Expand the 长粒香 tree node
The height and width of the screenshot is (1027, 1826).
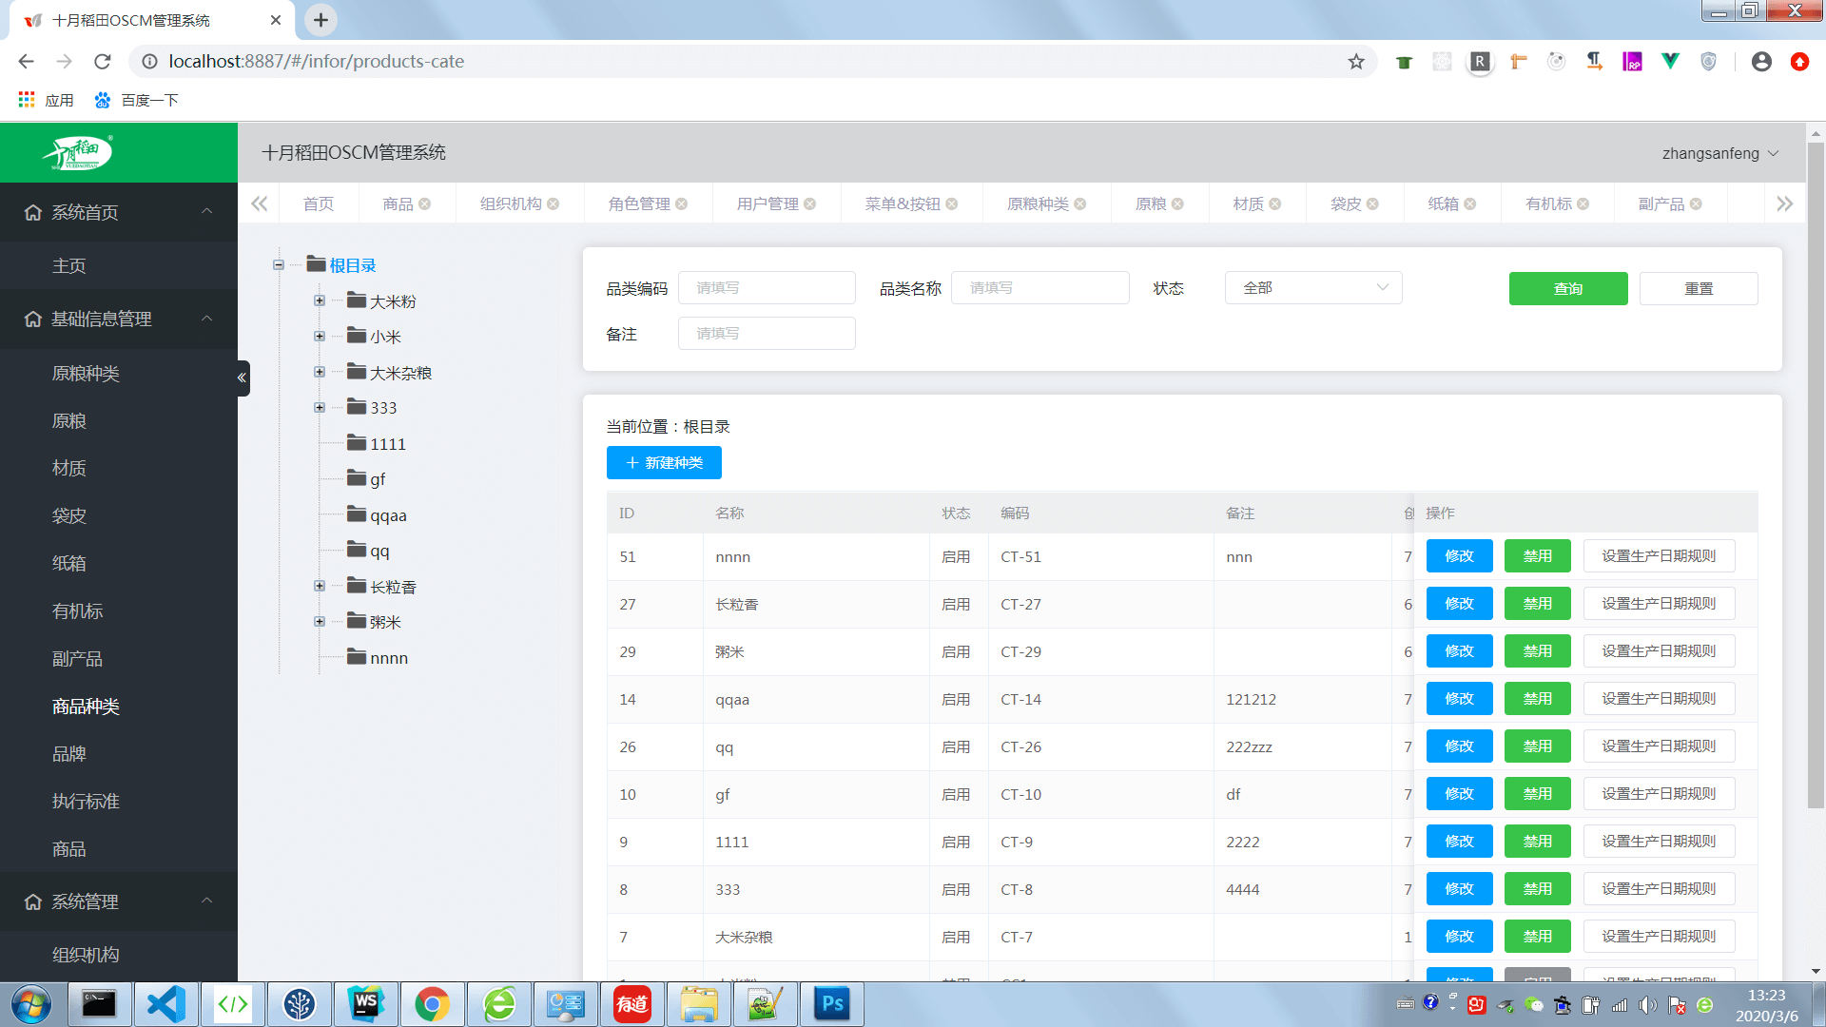click(x=320, y=587)
